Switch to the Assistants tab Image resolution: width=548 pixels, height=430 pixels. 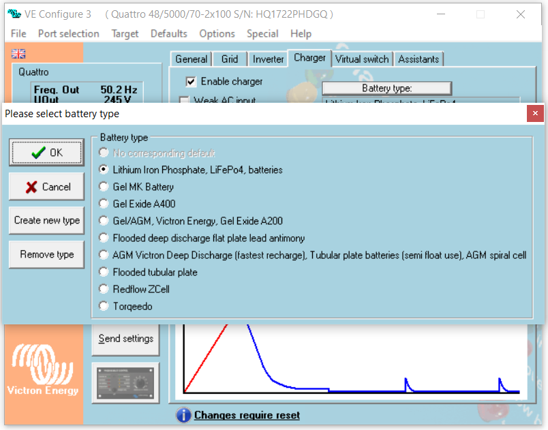[418, 59]
